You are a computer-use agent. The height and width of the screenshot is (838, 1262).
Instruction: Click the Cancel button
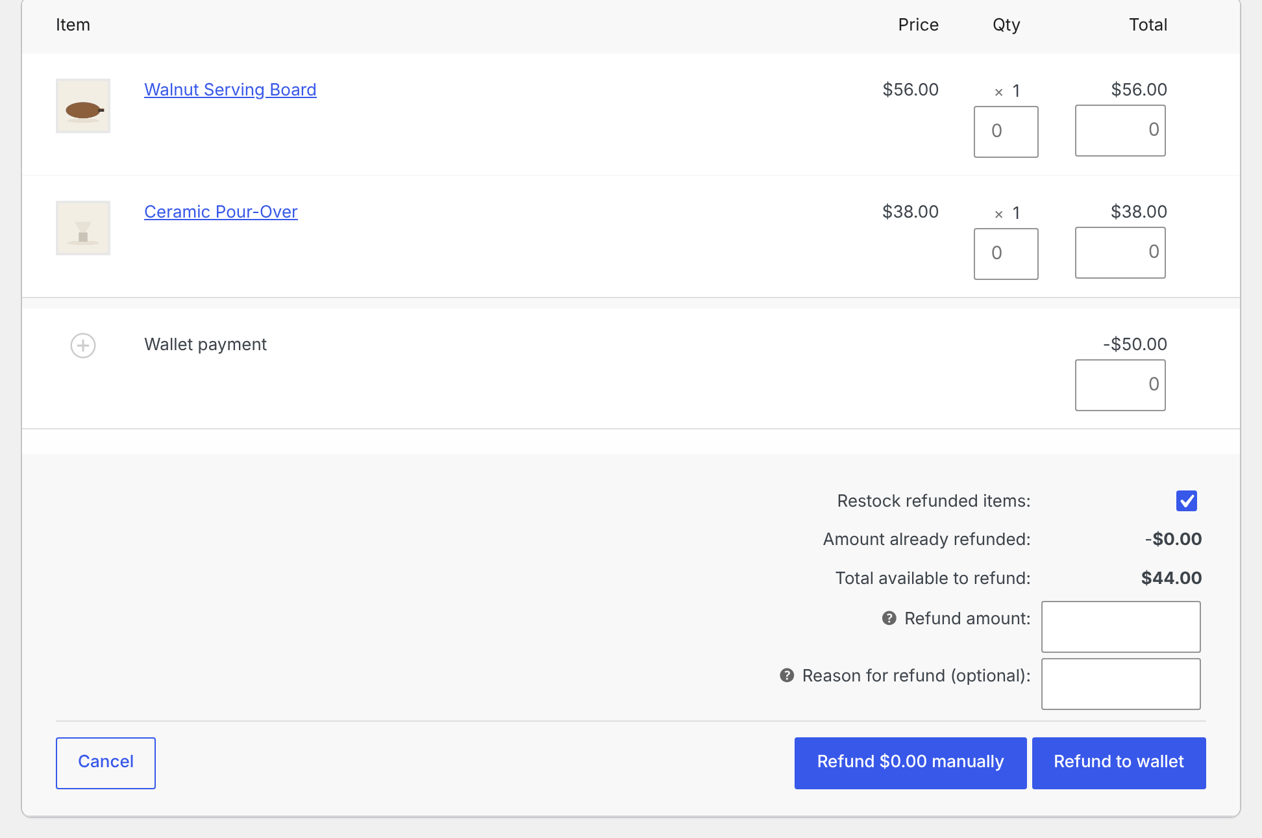106,763
